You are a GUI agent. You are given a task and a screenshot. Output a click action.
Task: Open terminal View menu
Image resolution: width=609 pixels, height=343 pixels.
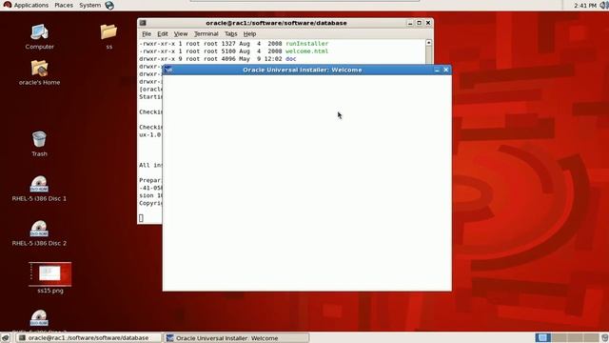(x=181, y=34)
